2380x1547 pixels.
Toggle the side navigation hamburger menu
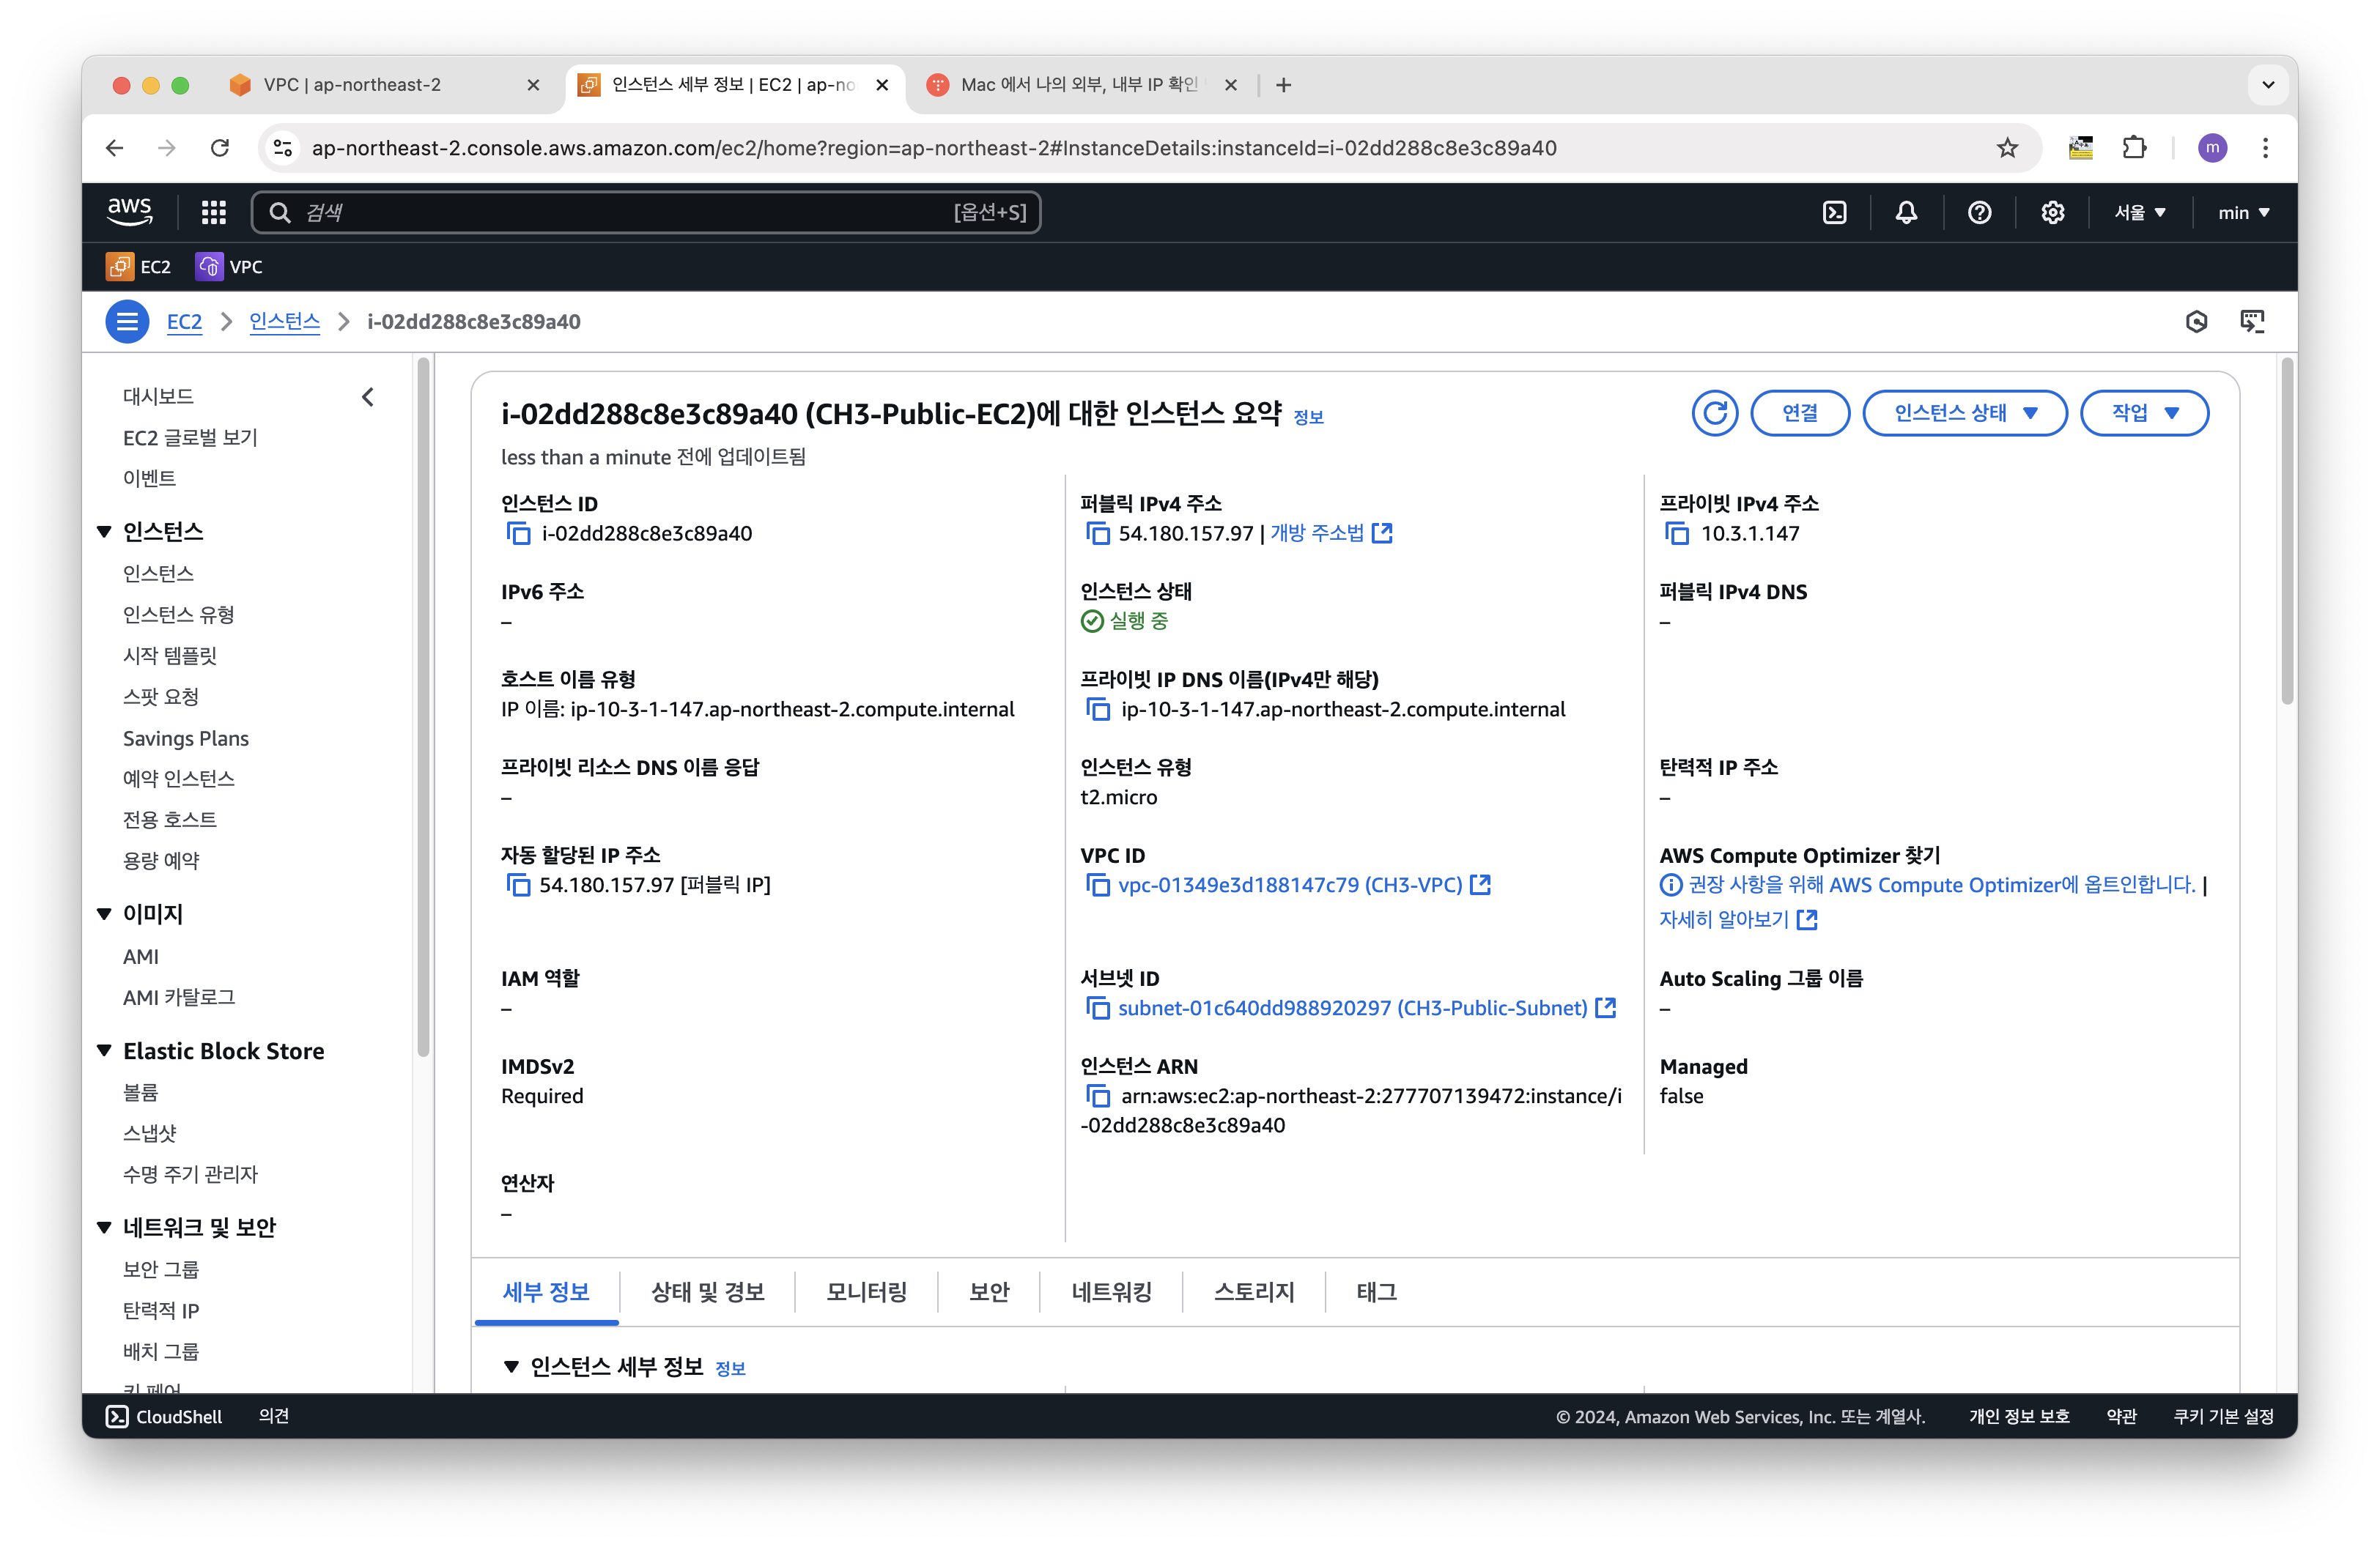click(x=127, y=322)
